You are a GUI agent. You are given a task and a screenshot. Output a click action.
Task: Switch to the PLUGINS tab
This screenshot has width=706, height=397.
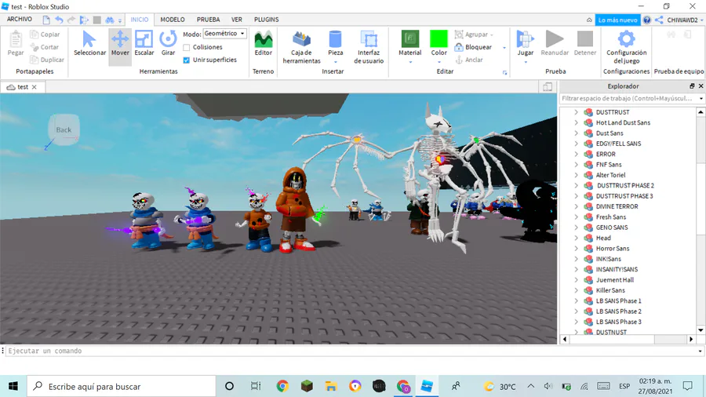[x=266, y=20]
